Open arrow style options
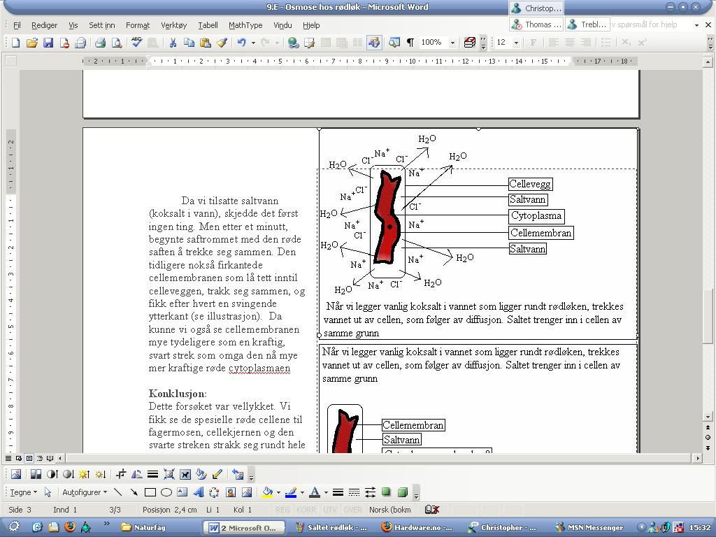This screenshot has width=716, height=537. pyautogui.click(x=371, y=492)
